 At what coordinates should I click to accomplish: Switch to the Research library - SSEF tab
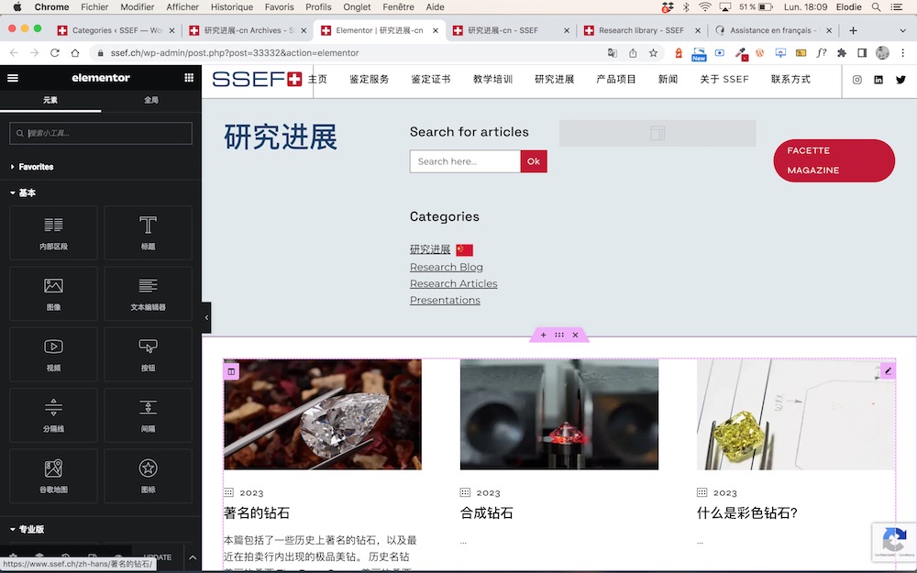pyautogui.click(x=642, y=30)
